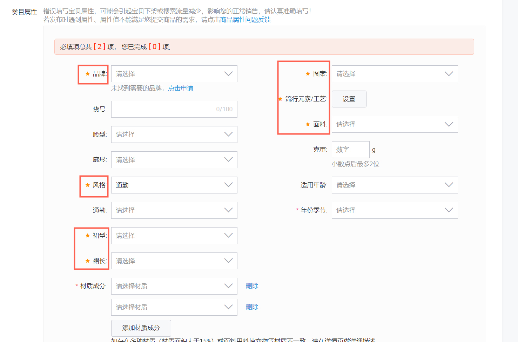Open the 裙长 skirt length dropdown
The width and height of the screenshot is (518, 342).
[174, 261]
